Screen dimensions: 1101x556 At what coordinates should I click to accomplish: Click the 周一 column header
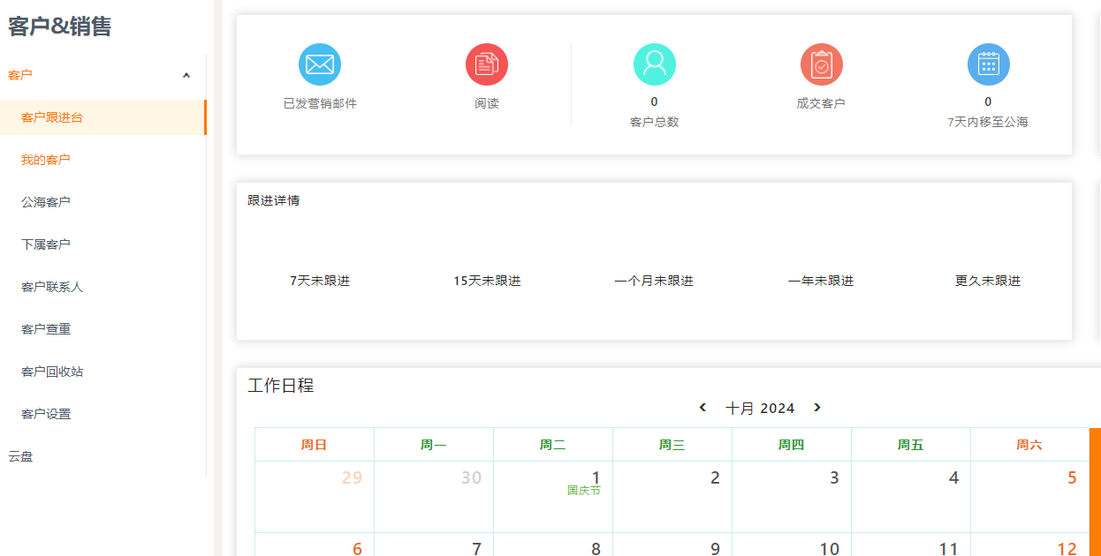pos(433,445)
